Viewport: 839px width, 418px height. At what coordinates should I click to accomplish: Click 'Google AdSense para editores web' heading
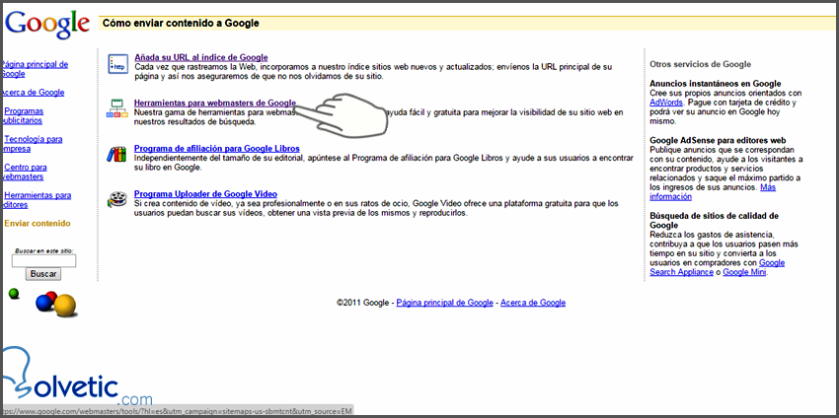[x=718, y=140]
